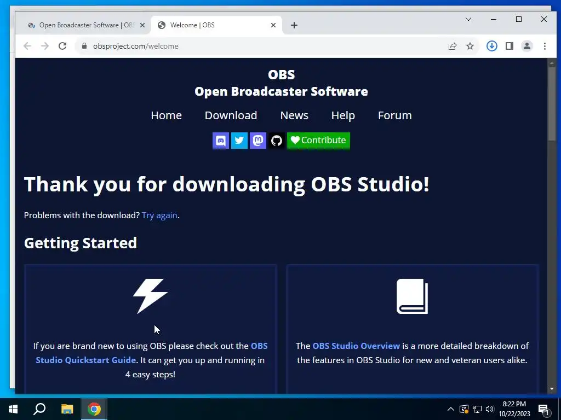Screen dimensions: 561x420
Task: Click the Chrome taskbar icon
Action: coord(94,409)
